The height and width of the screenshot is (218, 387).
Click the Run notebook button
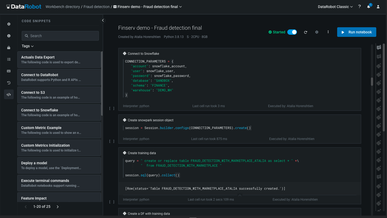coord(356,32)
